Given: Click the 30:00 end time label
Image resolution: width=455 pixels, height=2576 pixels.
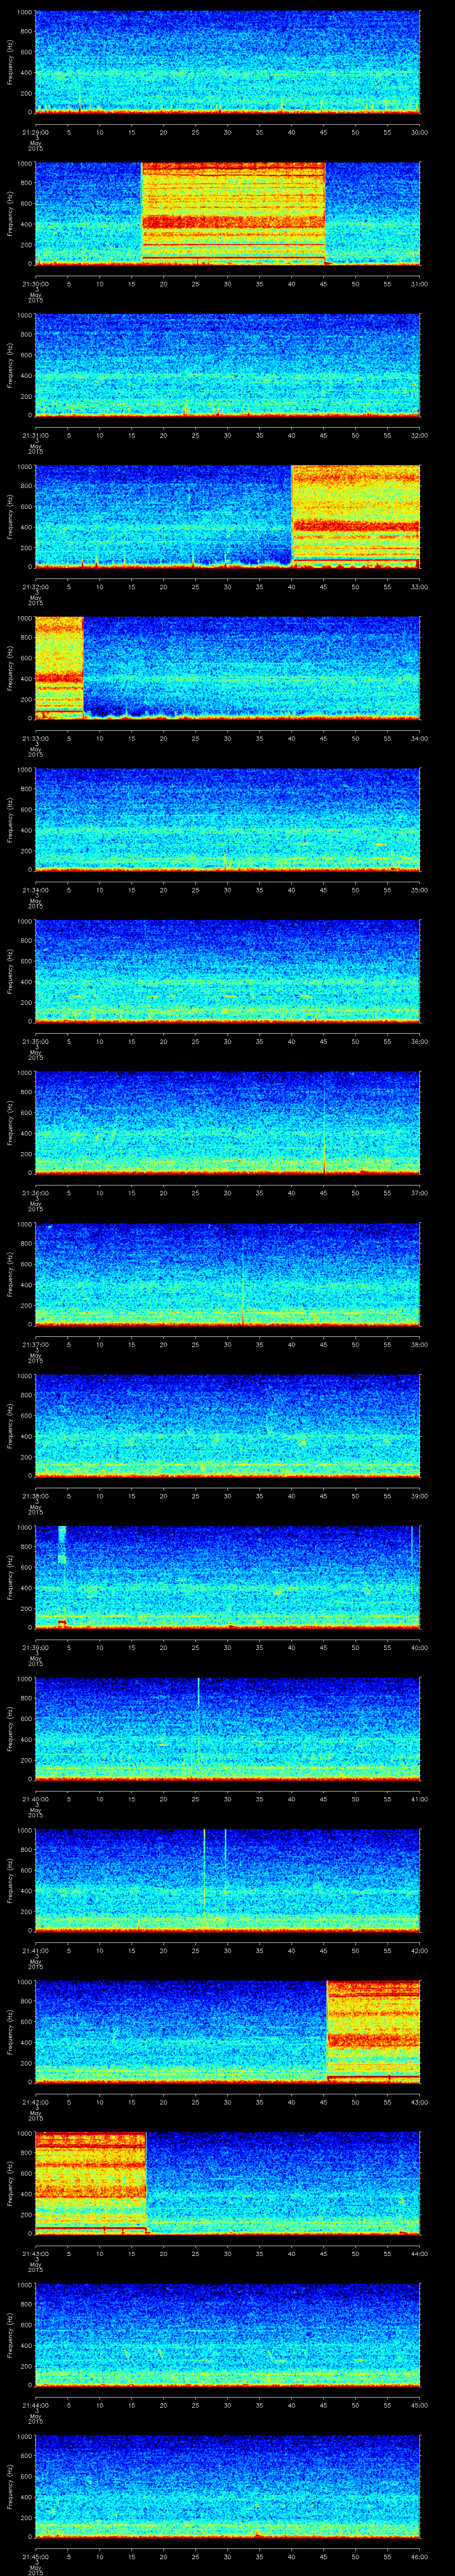Looking at the screenshot, I should pos(419,132).
